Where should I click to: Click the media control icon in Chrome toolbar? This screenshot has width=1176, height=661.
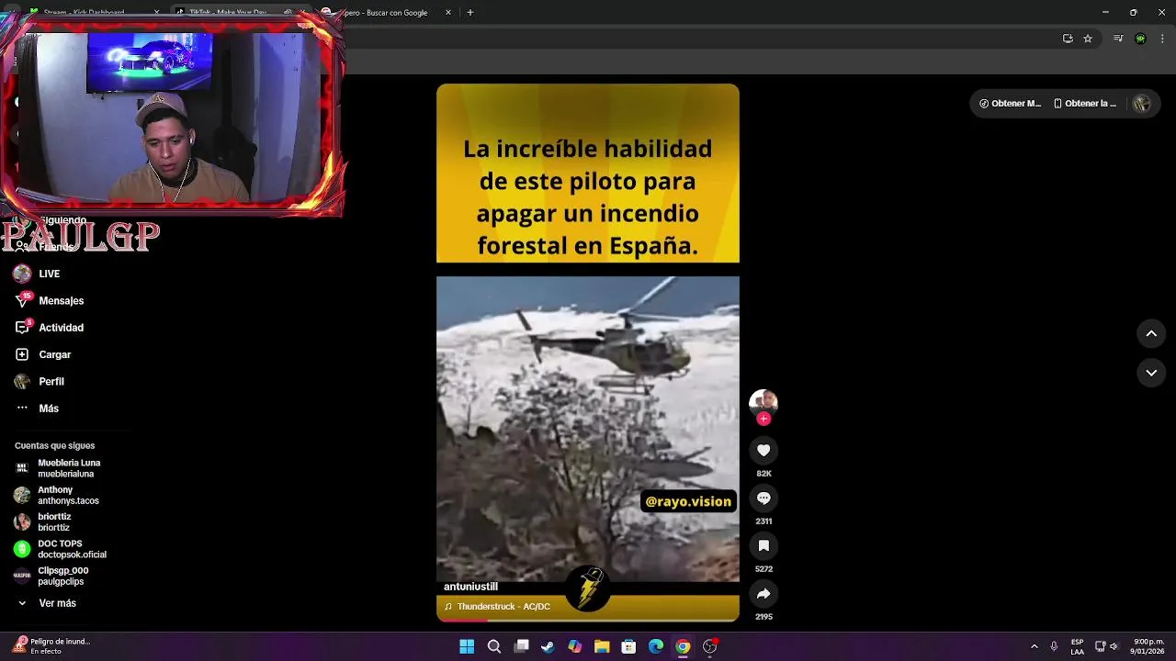click(1118, 39)
